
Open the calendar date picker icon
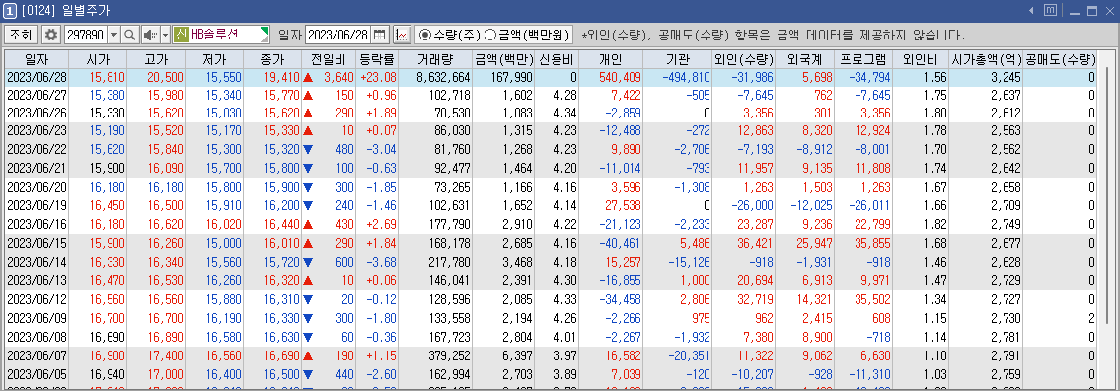coord(379,34)
